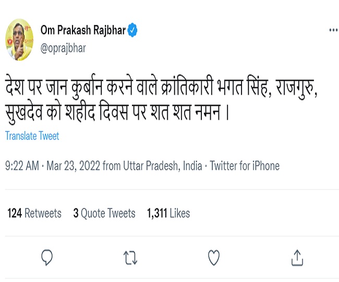View the 124 Retweets list
The image size is (339, 282).
[x=34, y=213]
